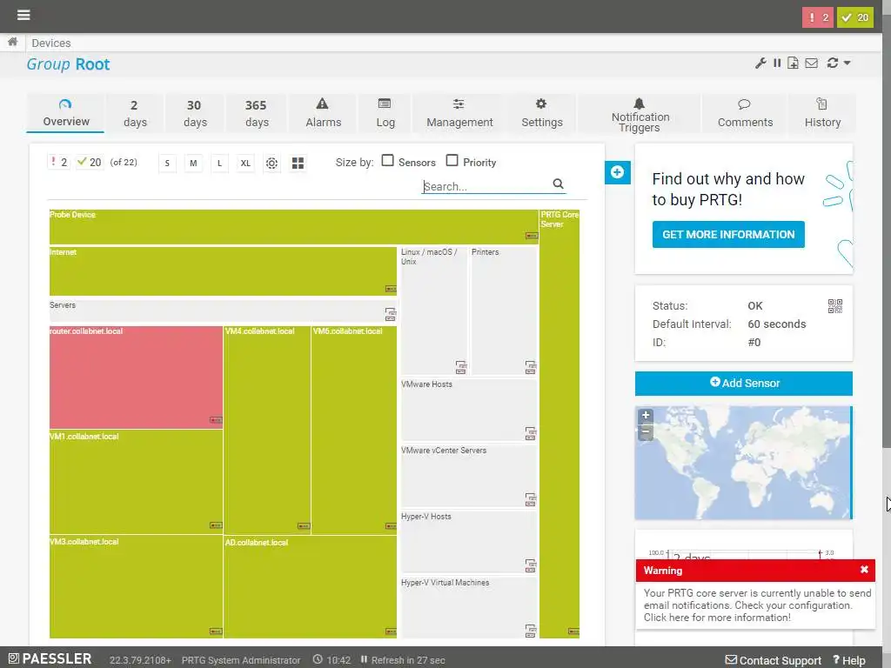891x668 pixels.
Task: Click the home icon in breadcrumb
Action: pyautogui.click(x=12, y=42)
